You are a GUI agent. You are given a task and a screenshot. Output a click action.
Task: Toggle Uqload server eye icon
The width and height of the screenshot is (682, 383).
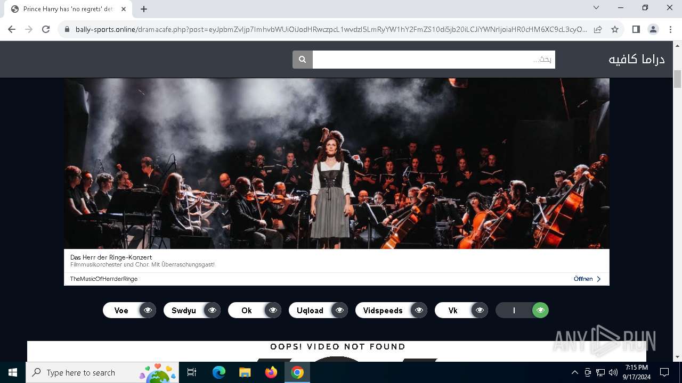pos(339,310)
